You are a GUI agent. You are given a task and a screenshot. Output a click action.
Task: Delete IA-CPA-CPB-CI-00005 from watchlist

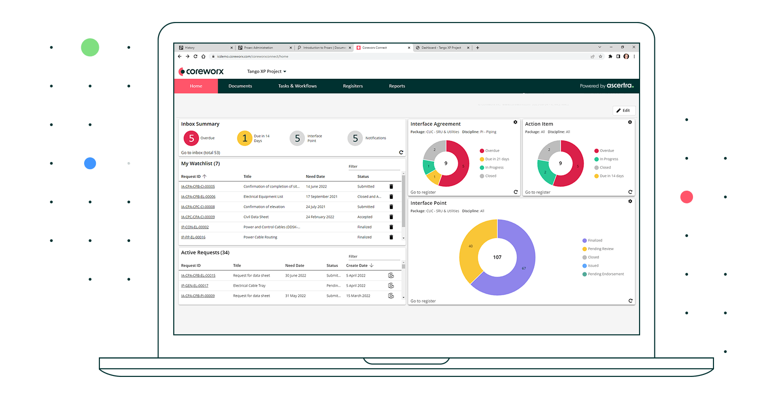pos(391,187)
